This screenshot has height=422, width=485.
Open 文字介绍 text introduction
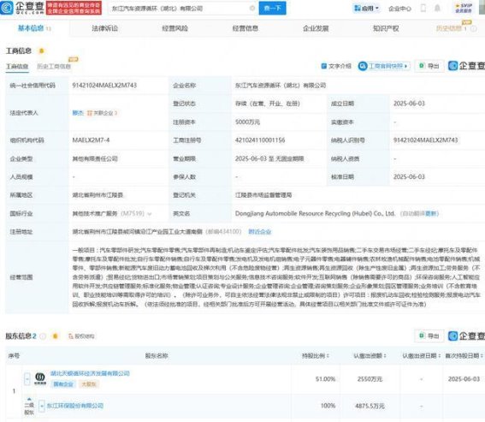pos(336,66)
